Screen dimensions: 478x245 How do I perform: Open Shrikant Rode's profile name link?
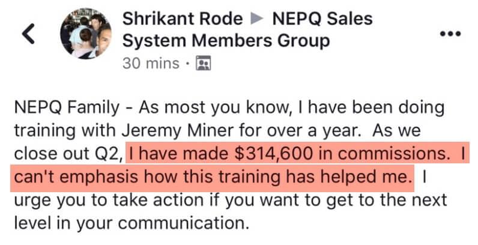183,19
